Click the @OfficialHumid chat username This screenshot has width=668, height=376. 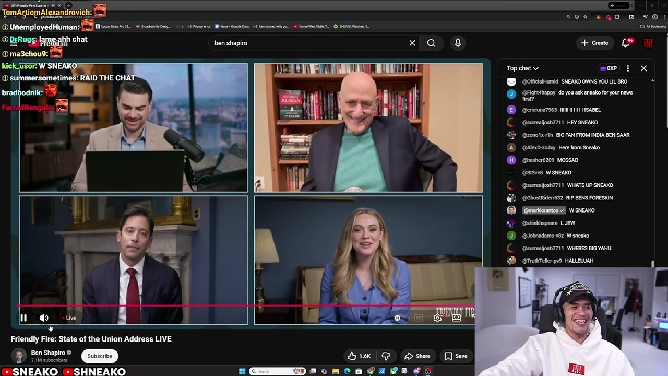(540, 81)
